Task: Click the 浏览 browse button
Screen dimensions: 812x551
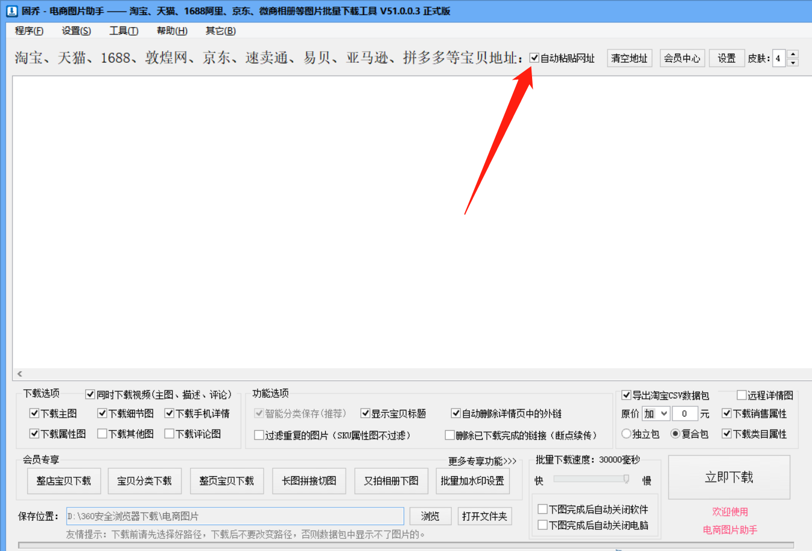Action: [x=430, y=516]
